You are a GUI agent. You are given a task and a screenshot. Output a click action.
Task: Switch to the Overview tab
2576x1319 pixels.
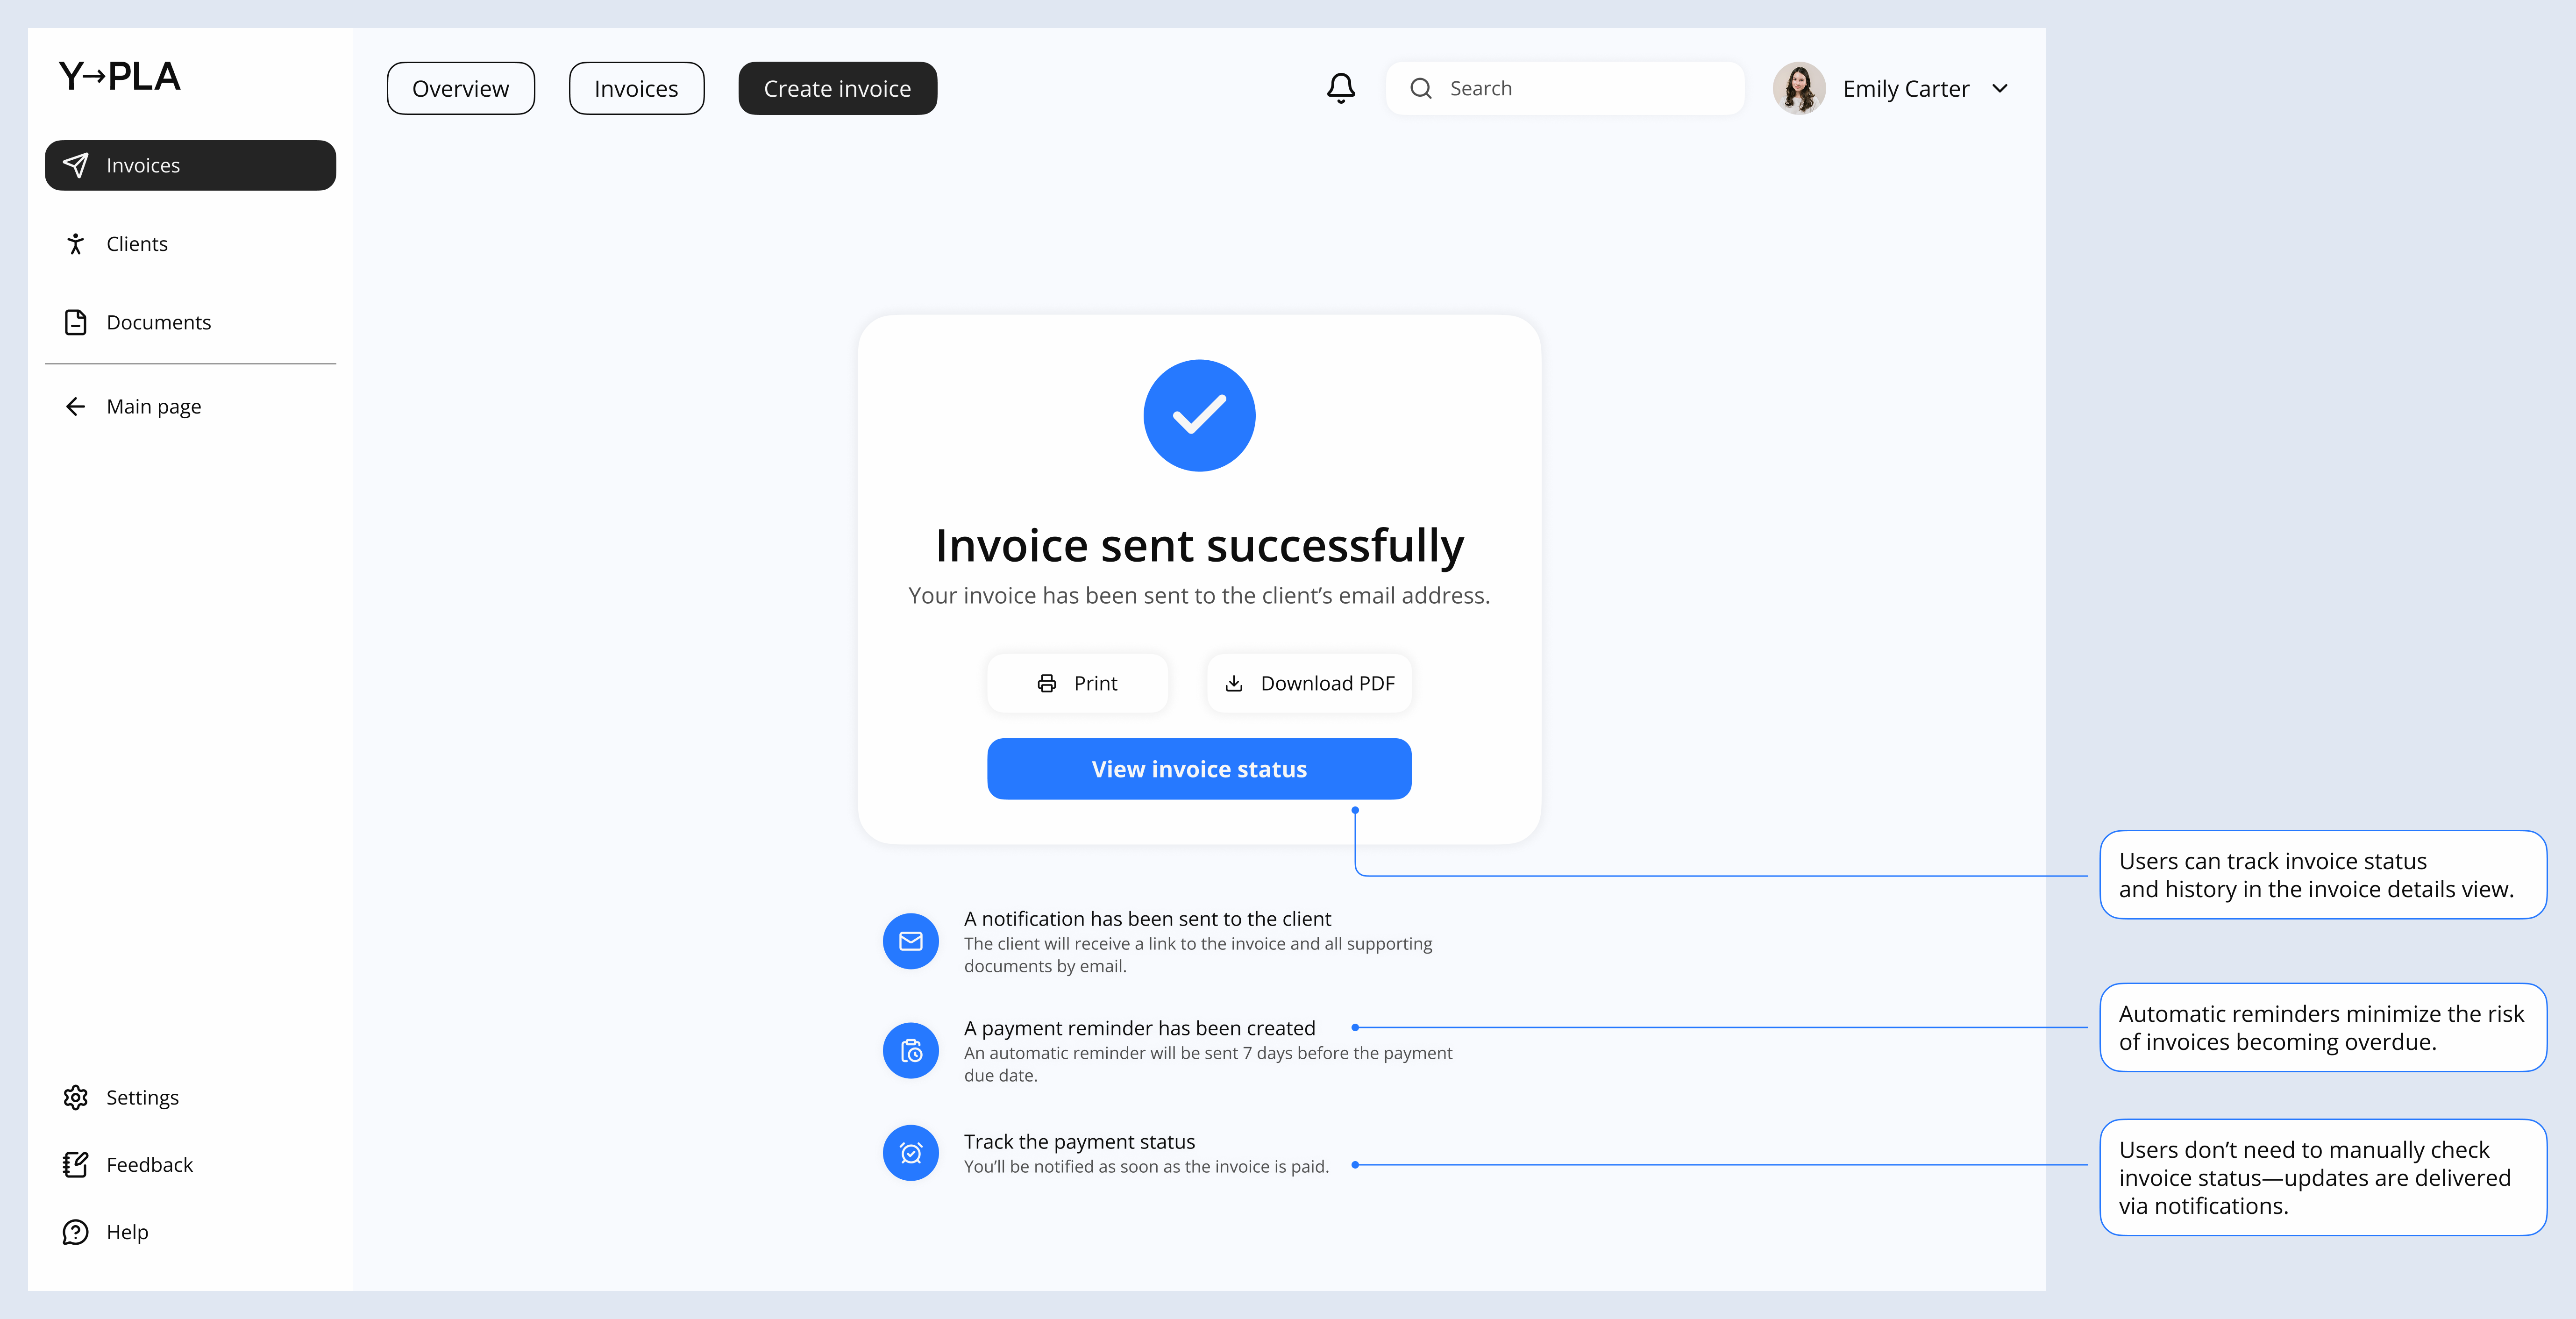pos(460,89)
